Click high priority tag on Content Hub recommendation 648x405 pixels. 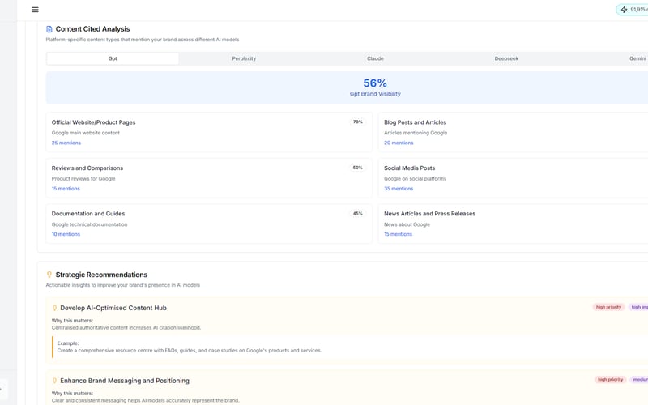(609, 307)
